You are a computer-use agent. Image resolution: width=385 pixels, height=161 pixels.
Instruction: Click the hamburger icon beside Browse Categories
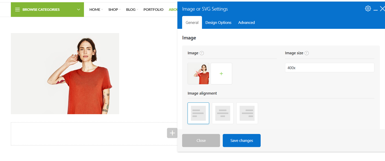17,10
